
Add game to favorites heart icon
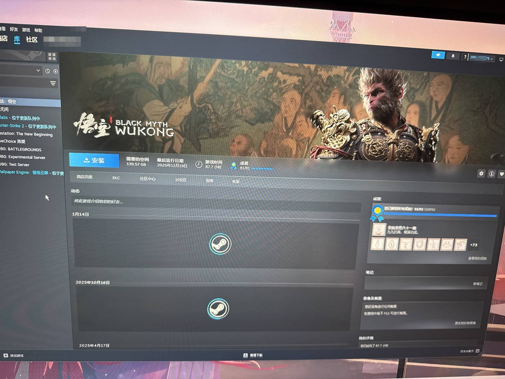501,174
